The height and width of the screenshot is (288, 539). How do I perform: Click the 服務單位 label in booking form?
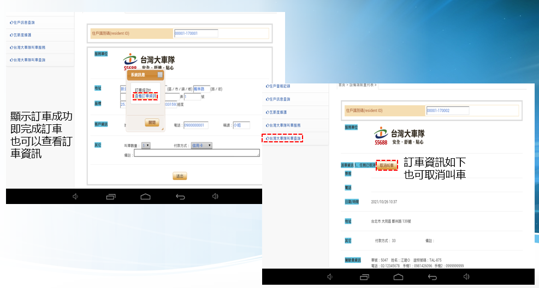(101, 54)
